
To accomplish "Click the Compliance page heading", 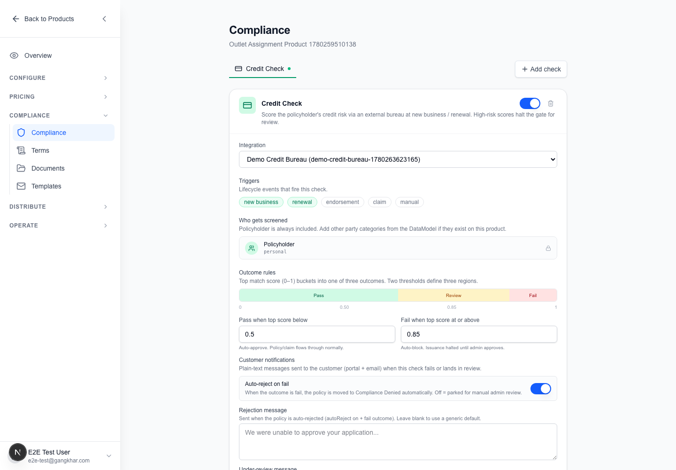I will point(260,30).
